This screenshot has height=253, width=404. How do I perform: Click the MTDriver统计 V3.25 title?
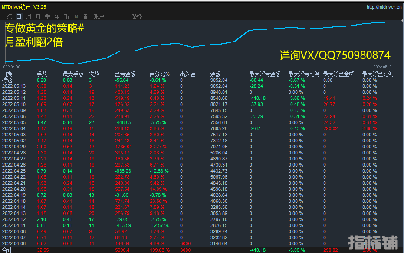point(24,7)
